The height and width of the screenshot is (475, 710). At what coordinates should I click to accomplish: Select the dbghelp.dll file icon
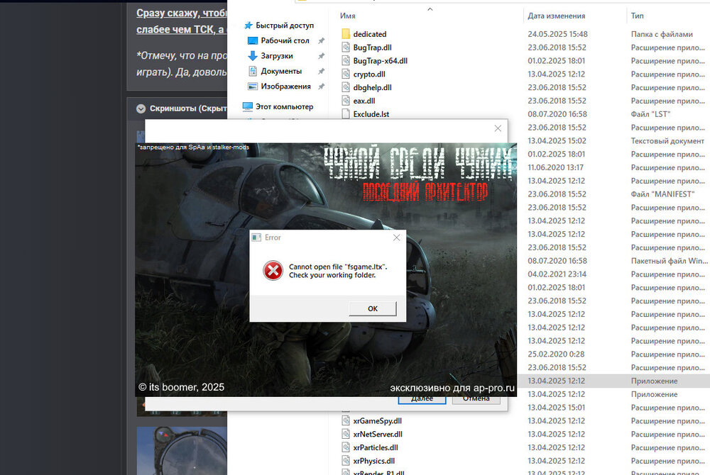tap(346, 87)
